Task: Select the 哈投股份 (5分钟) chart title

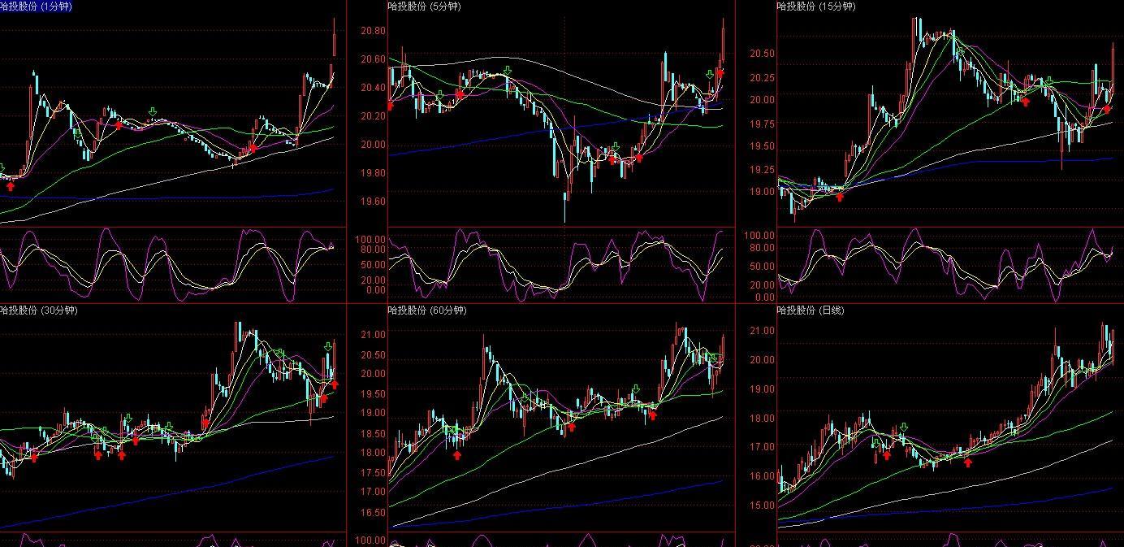Action: pyautogui.click(x=425, y=7)
